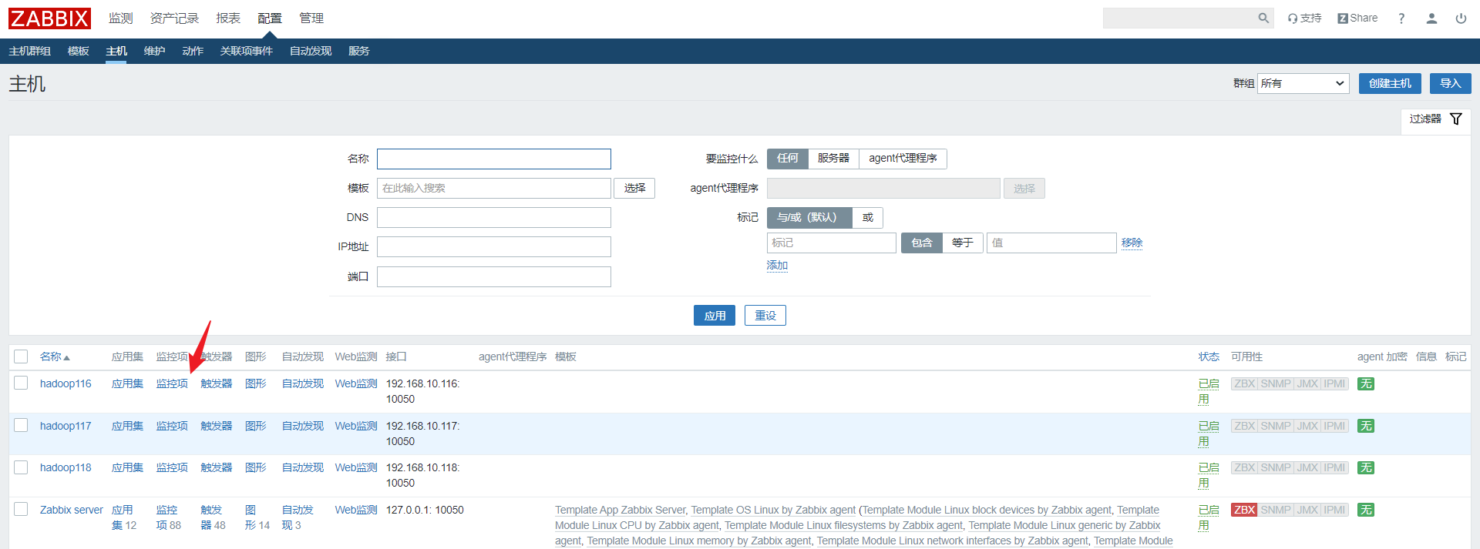
Task: Focus the 标记 tag name input
Action: click(832, 243)
